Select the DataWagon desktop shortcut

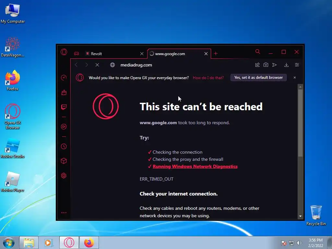pos(13,47)
